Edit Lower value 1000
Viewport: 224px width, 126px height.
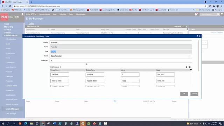(x=130, y=81)
